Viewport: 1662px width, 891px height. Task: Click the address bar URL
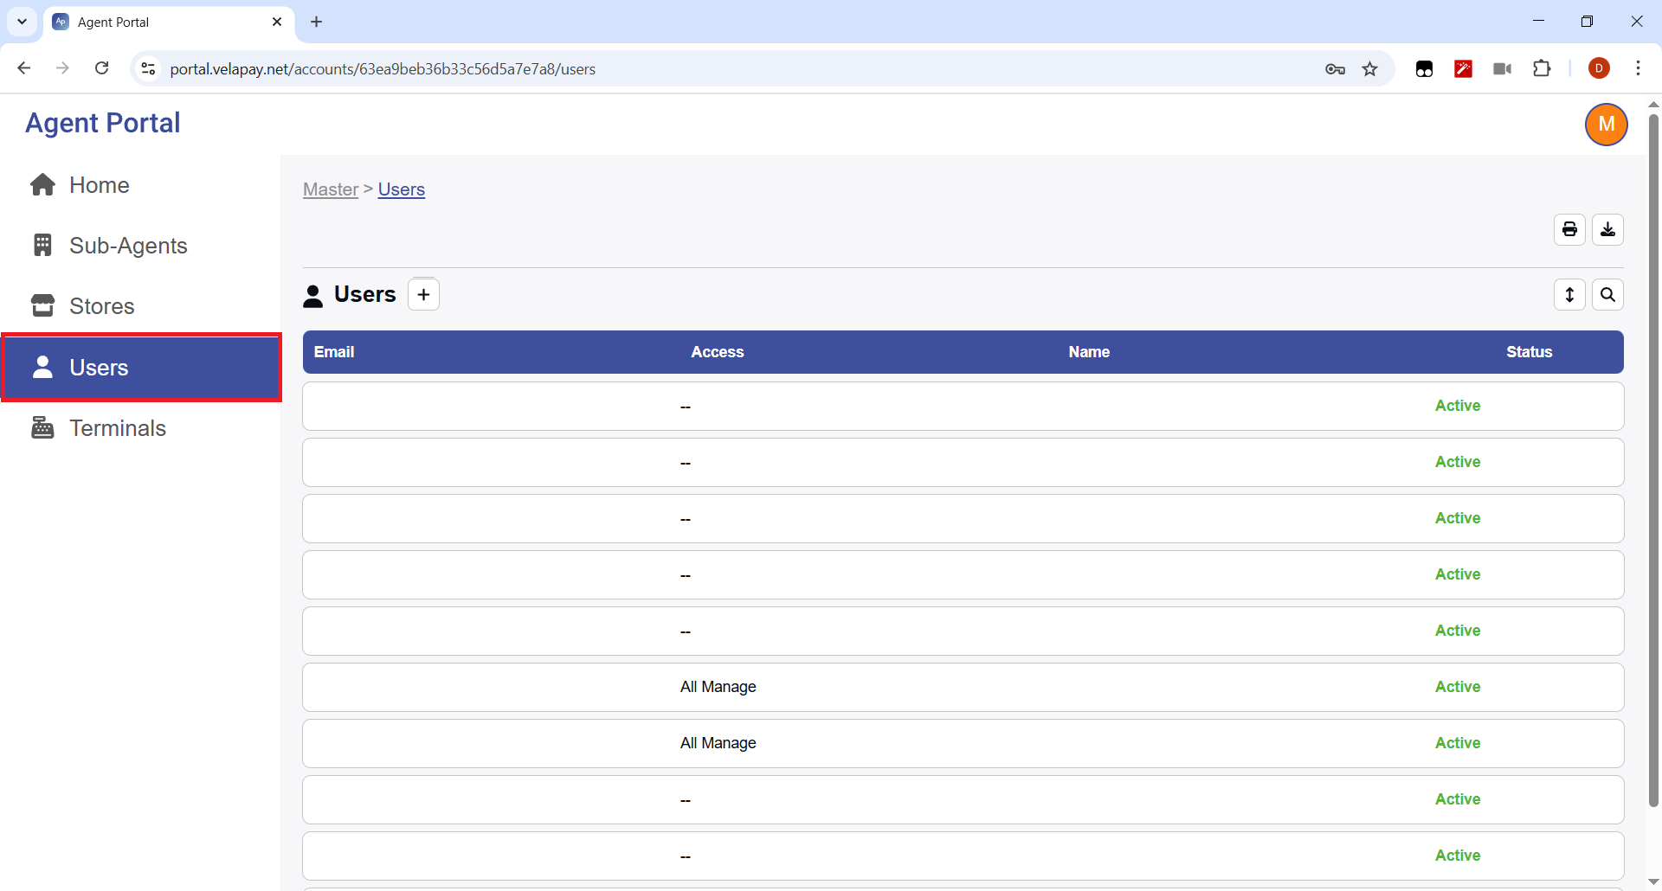click(x=383, y=69)
